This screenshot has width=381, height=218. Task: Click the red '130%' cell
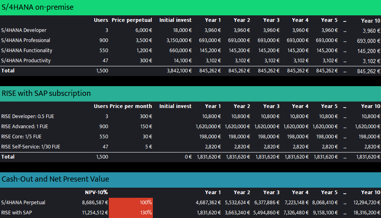coord(131,213)
